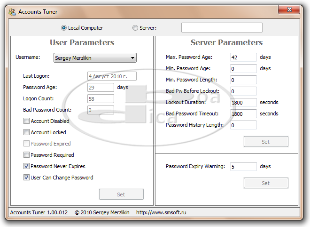
Task: Click the Bad Pw Before Lockout field
Action: tap(243, 91)
